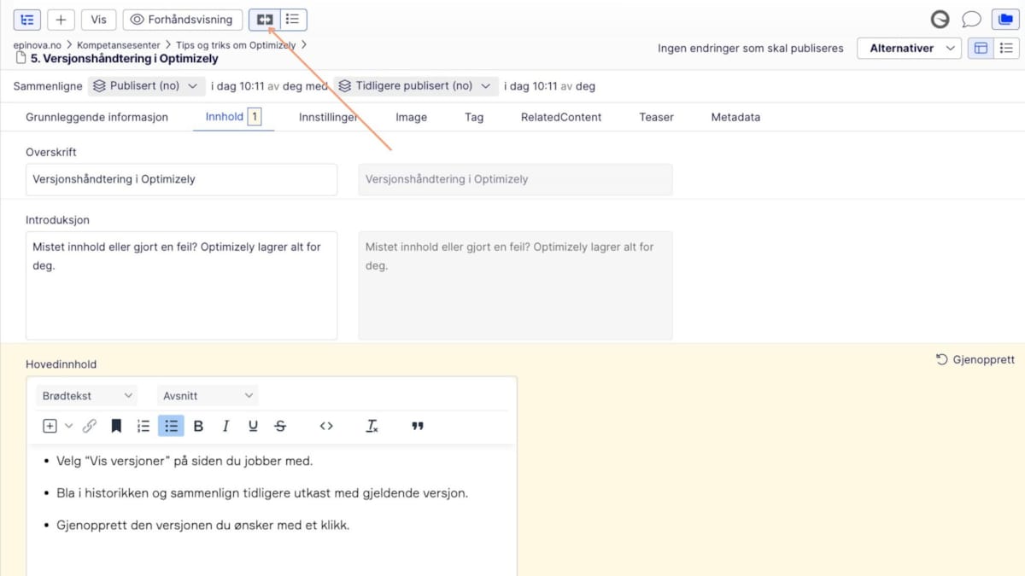The height and width of the screenshot is (576, 1025).
Task: Expand the Alternativer dropdown
Action: pos(909,49)
